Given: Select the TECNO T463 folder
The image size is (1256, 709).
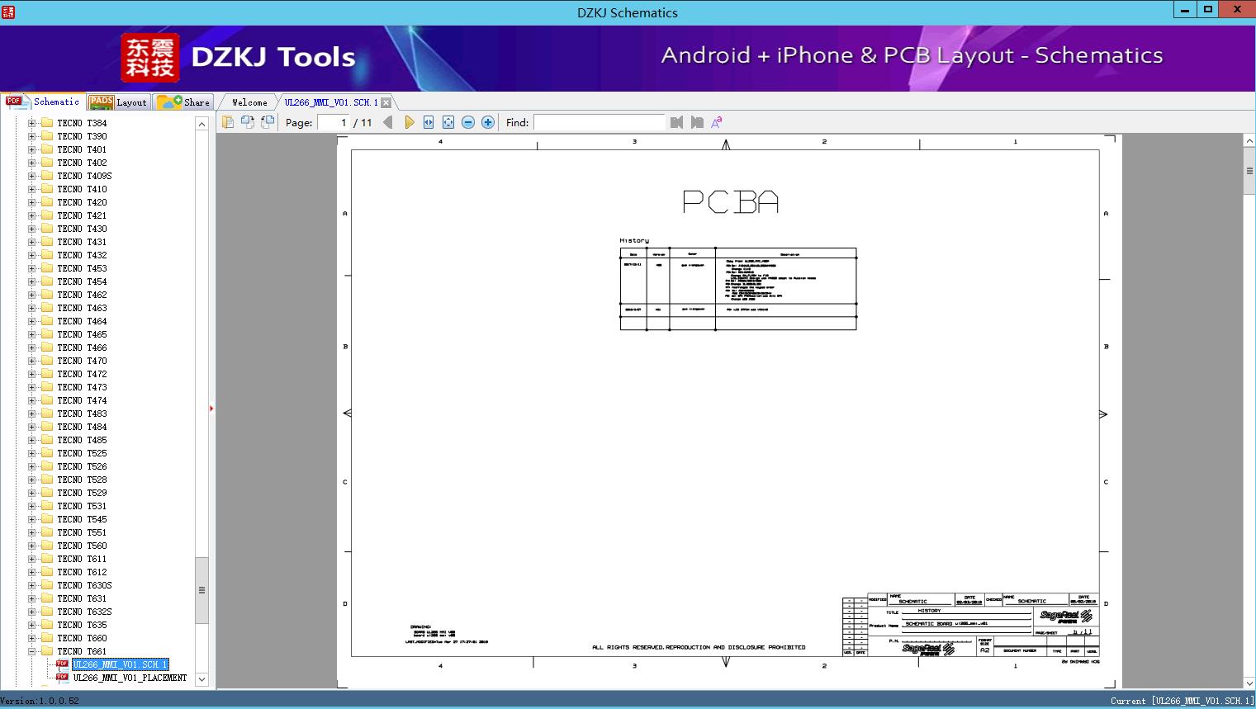Looking at the screenshot, I should [82, 308].
